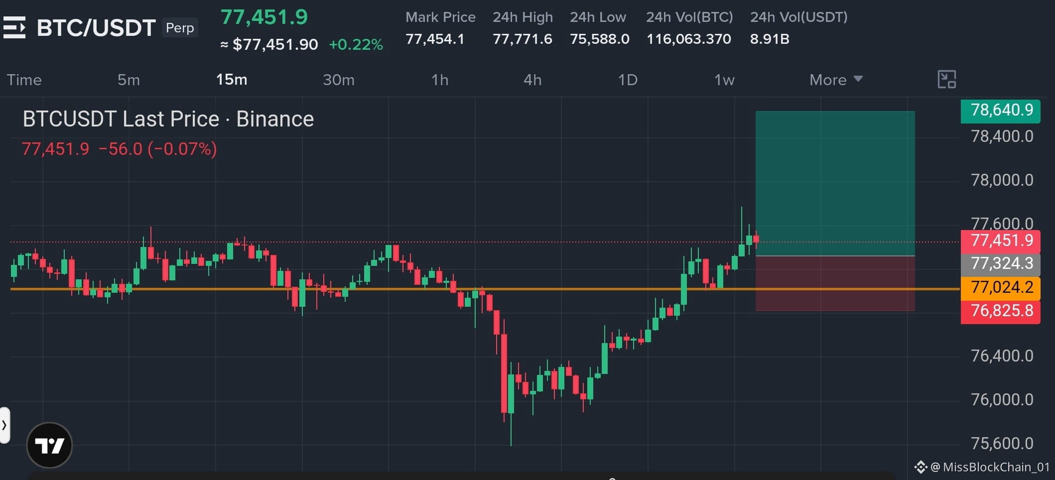Select the 15m timeframe
The height and width of the screenshot is (480, 1055).
point(232,80)
